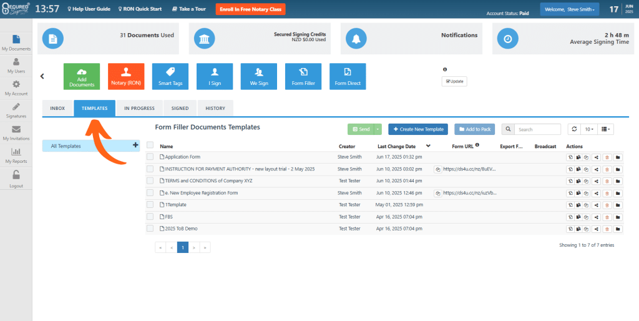Click share icon for 1Template row
The width and height of the screenshot is (639, 321).
[x=597, y=205]
